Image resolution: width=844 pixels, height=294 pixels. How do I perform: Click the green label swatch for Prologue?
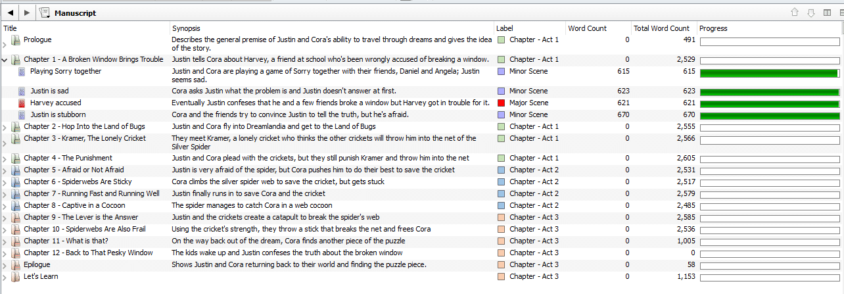[x=502, y=40]
